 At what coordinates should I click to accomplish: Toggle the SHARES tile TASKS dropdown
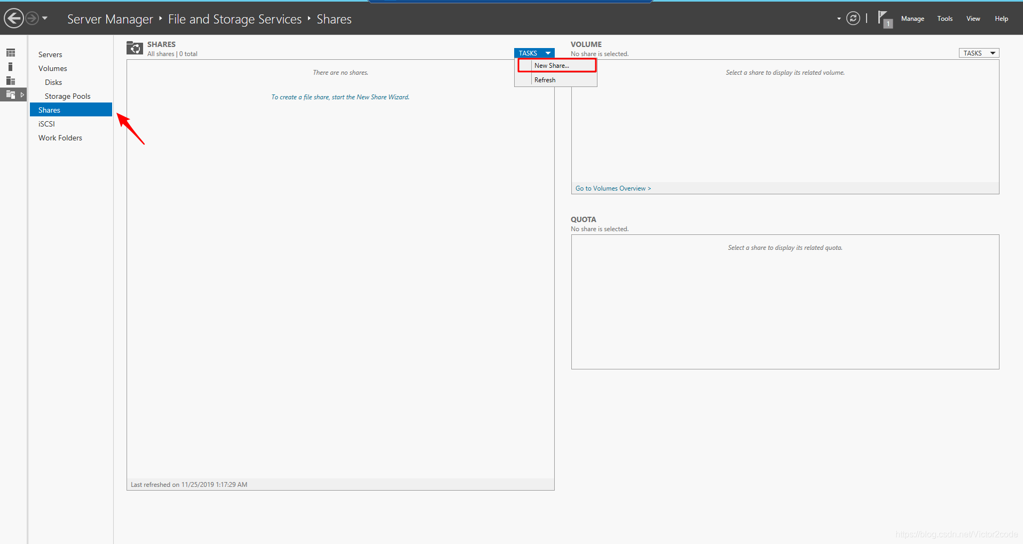point(534,53)
